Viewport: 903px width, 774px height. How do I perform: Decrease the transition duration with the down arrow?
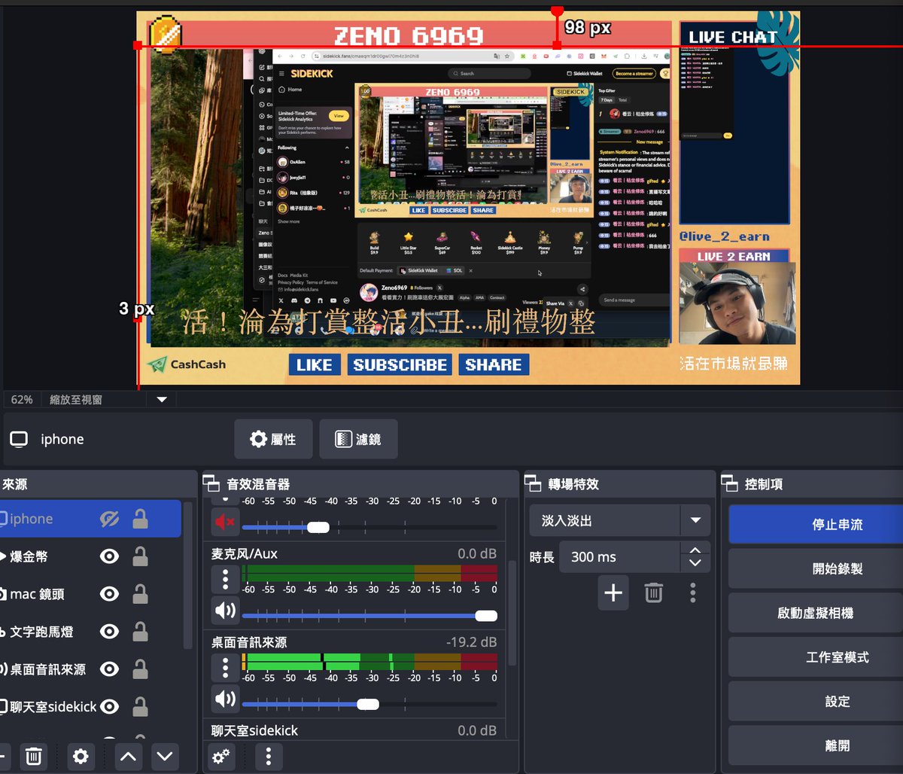(695, 563)
